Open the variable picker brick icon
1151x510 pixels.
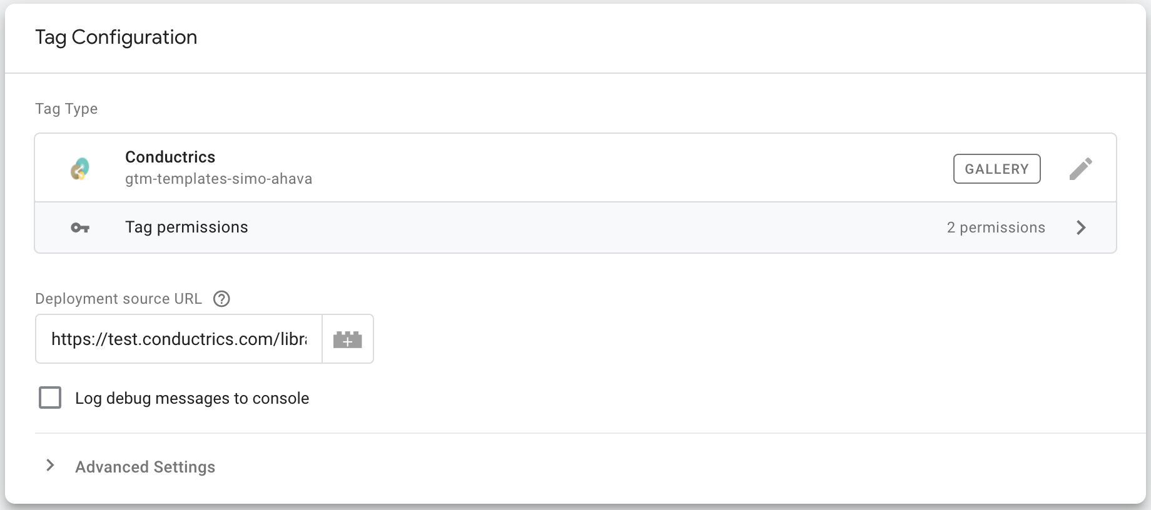click(348, 339)
